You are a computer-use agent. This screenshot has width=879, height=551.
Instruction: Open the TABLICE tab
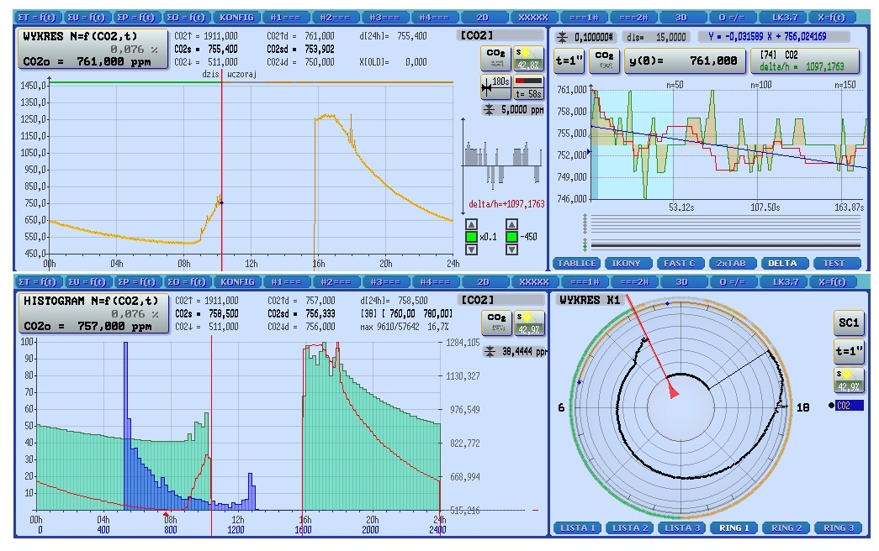pyautogui.click(x=577, y=263)
